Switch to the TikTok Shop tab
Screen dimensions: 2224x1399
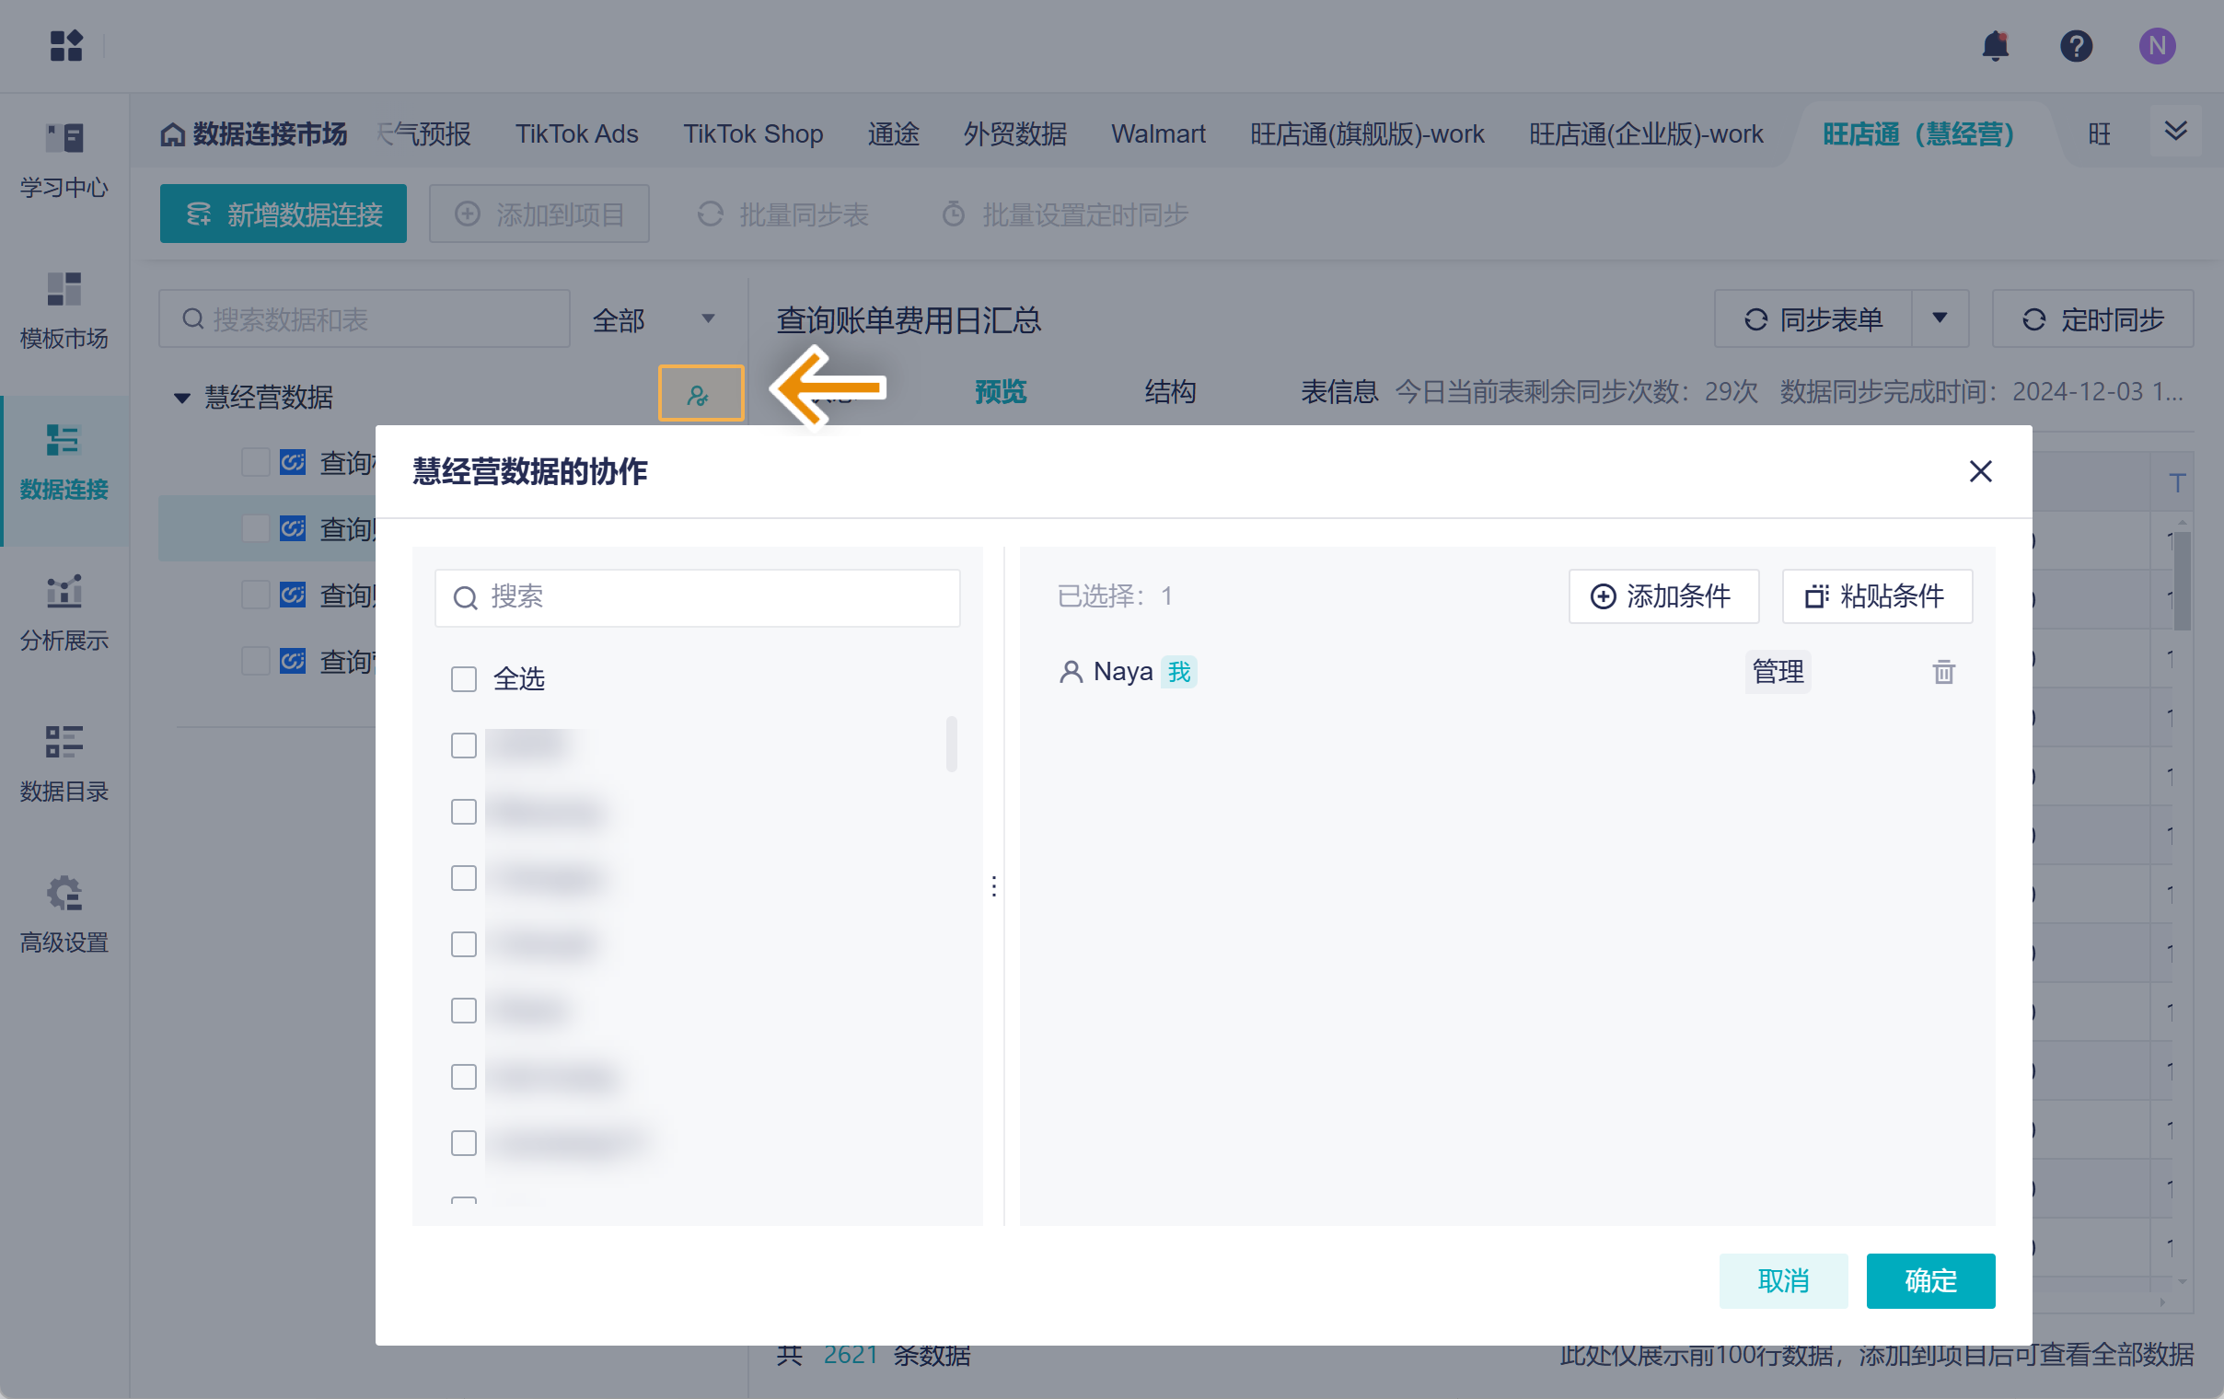point(753,133)
